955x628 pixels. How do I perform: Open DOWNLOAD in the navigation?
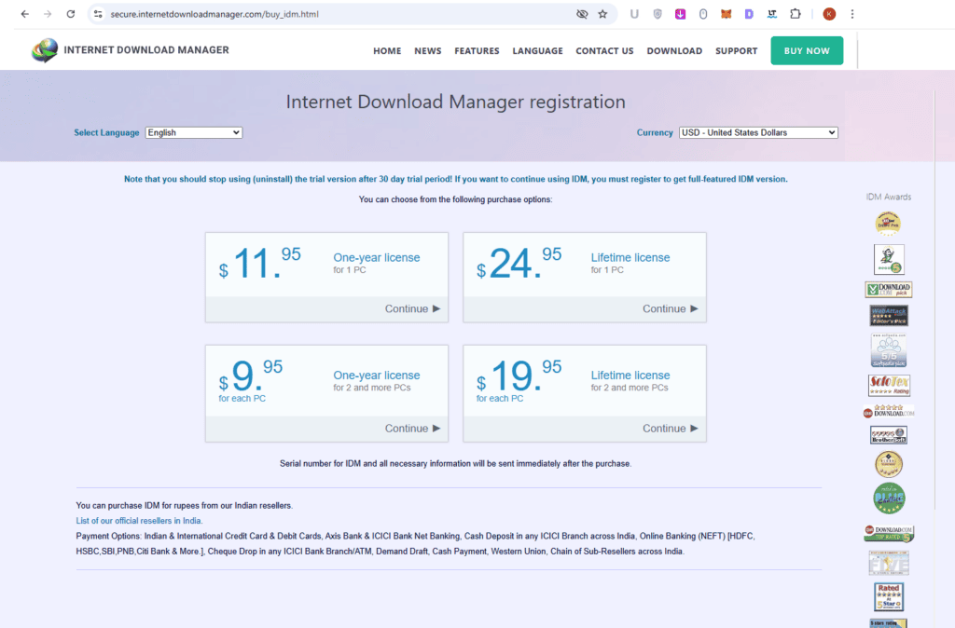point(674,51)
